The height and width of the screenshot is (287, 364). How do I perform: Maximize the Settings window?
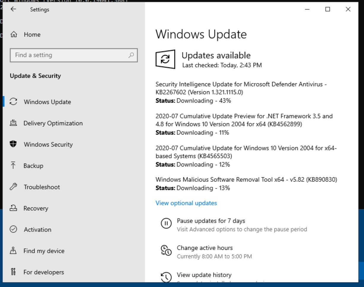click(328, 9)
